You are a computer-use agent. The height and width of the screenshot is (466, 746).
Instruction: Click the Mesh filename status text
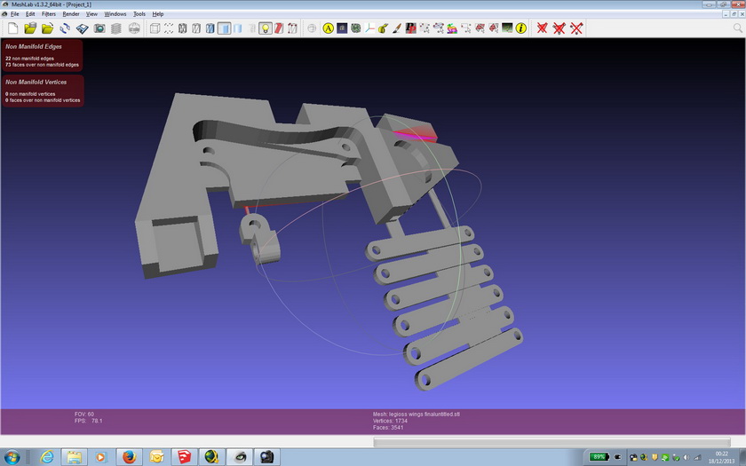[x=417, y=415]
